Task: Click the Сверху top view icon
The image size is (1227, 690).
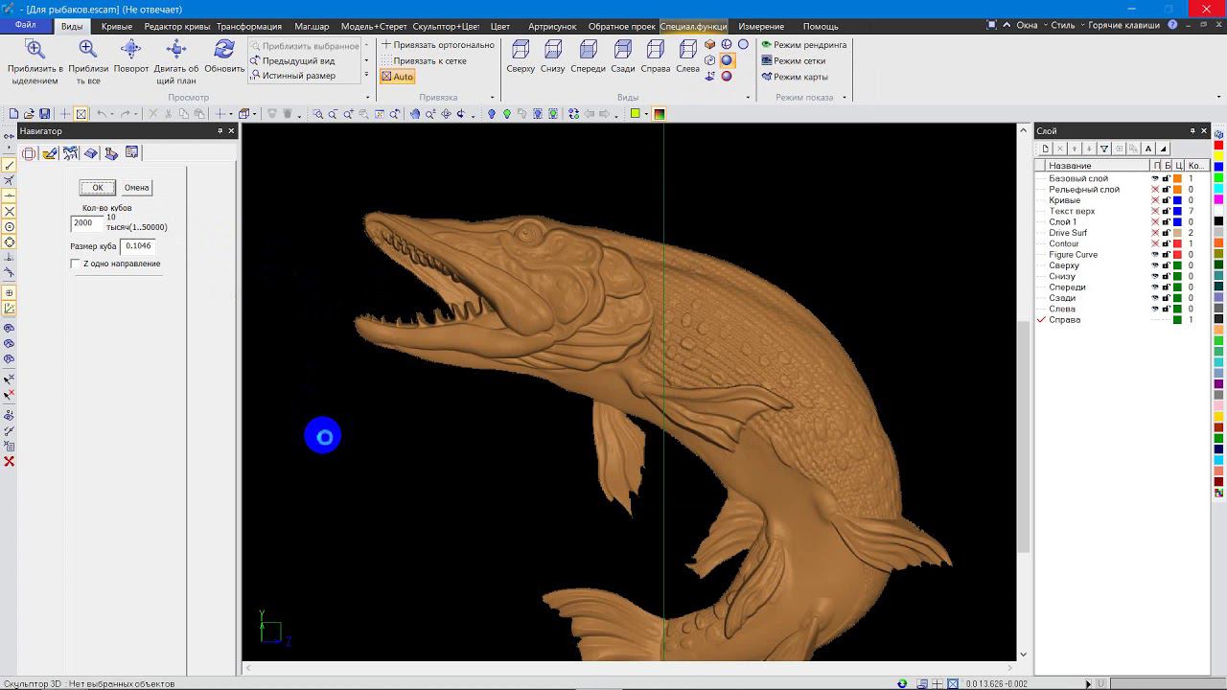Action: click(521, 49)
